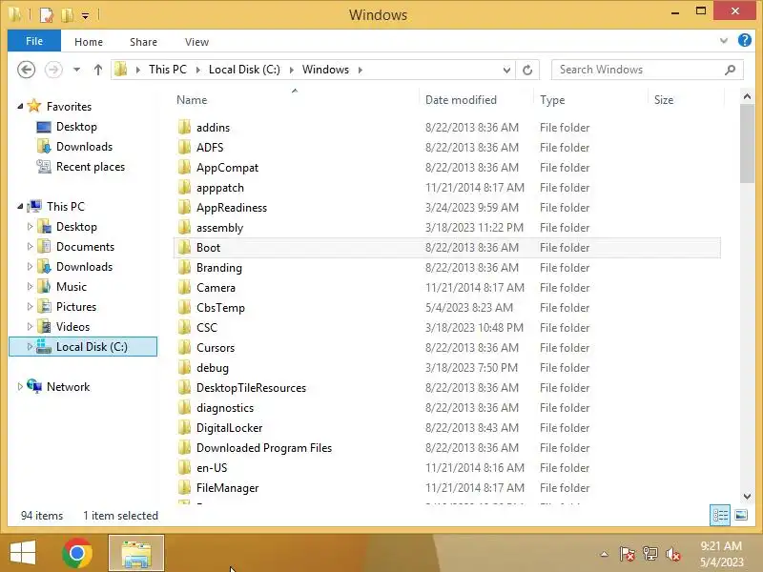The image size is (763, 572).
Task: Open the Windows Start button
Action: point(23,553)
